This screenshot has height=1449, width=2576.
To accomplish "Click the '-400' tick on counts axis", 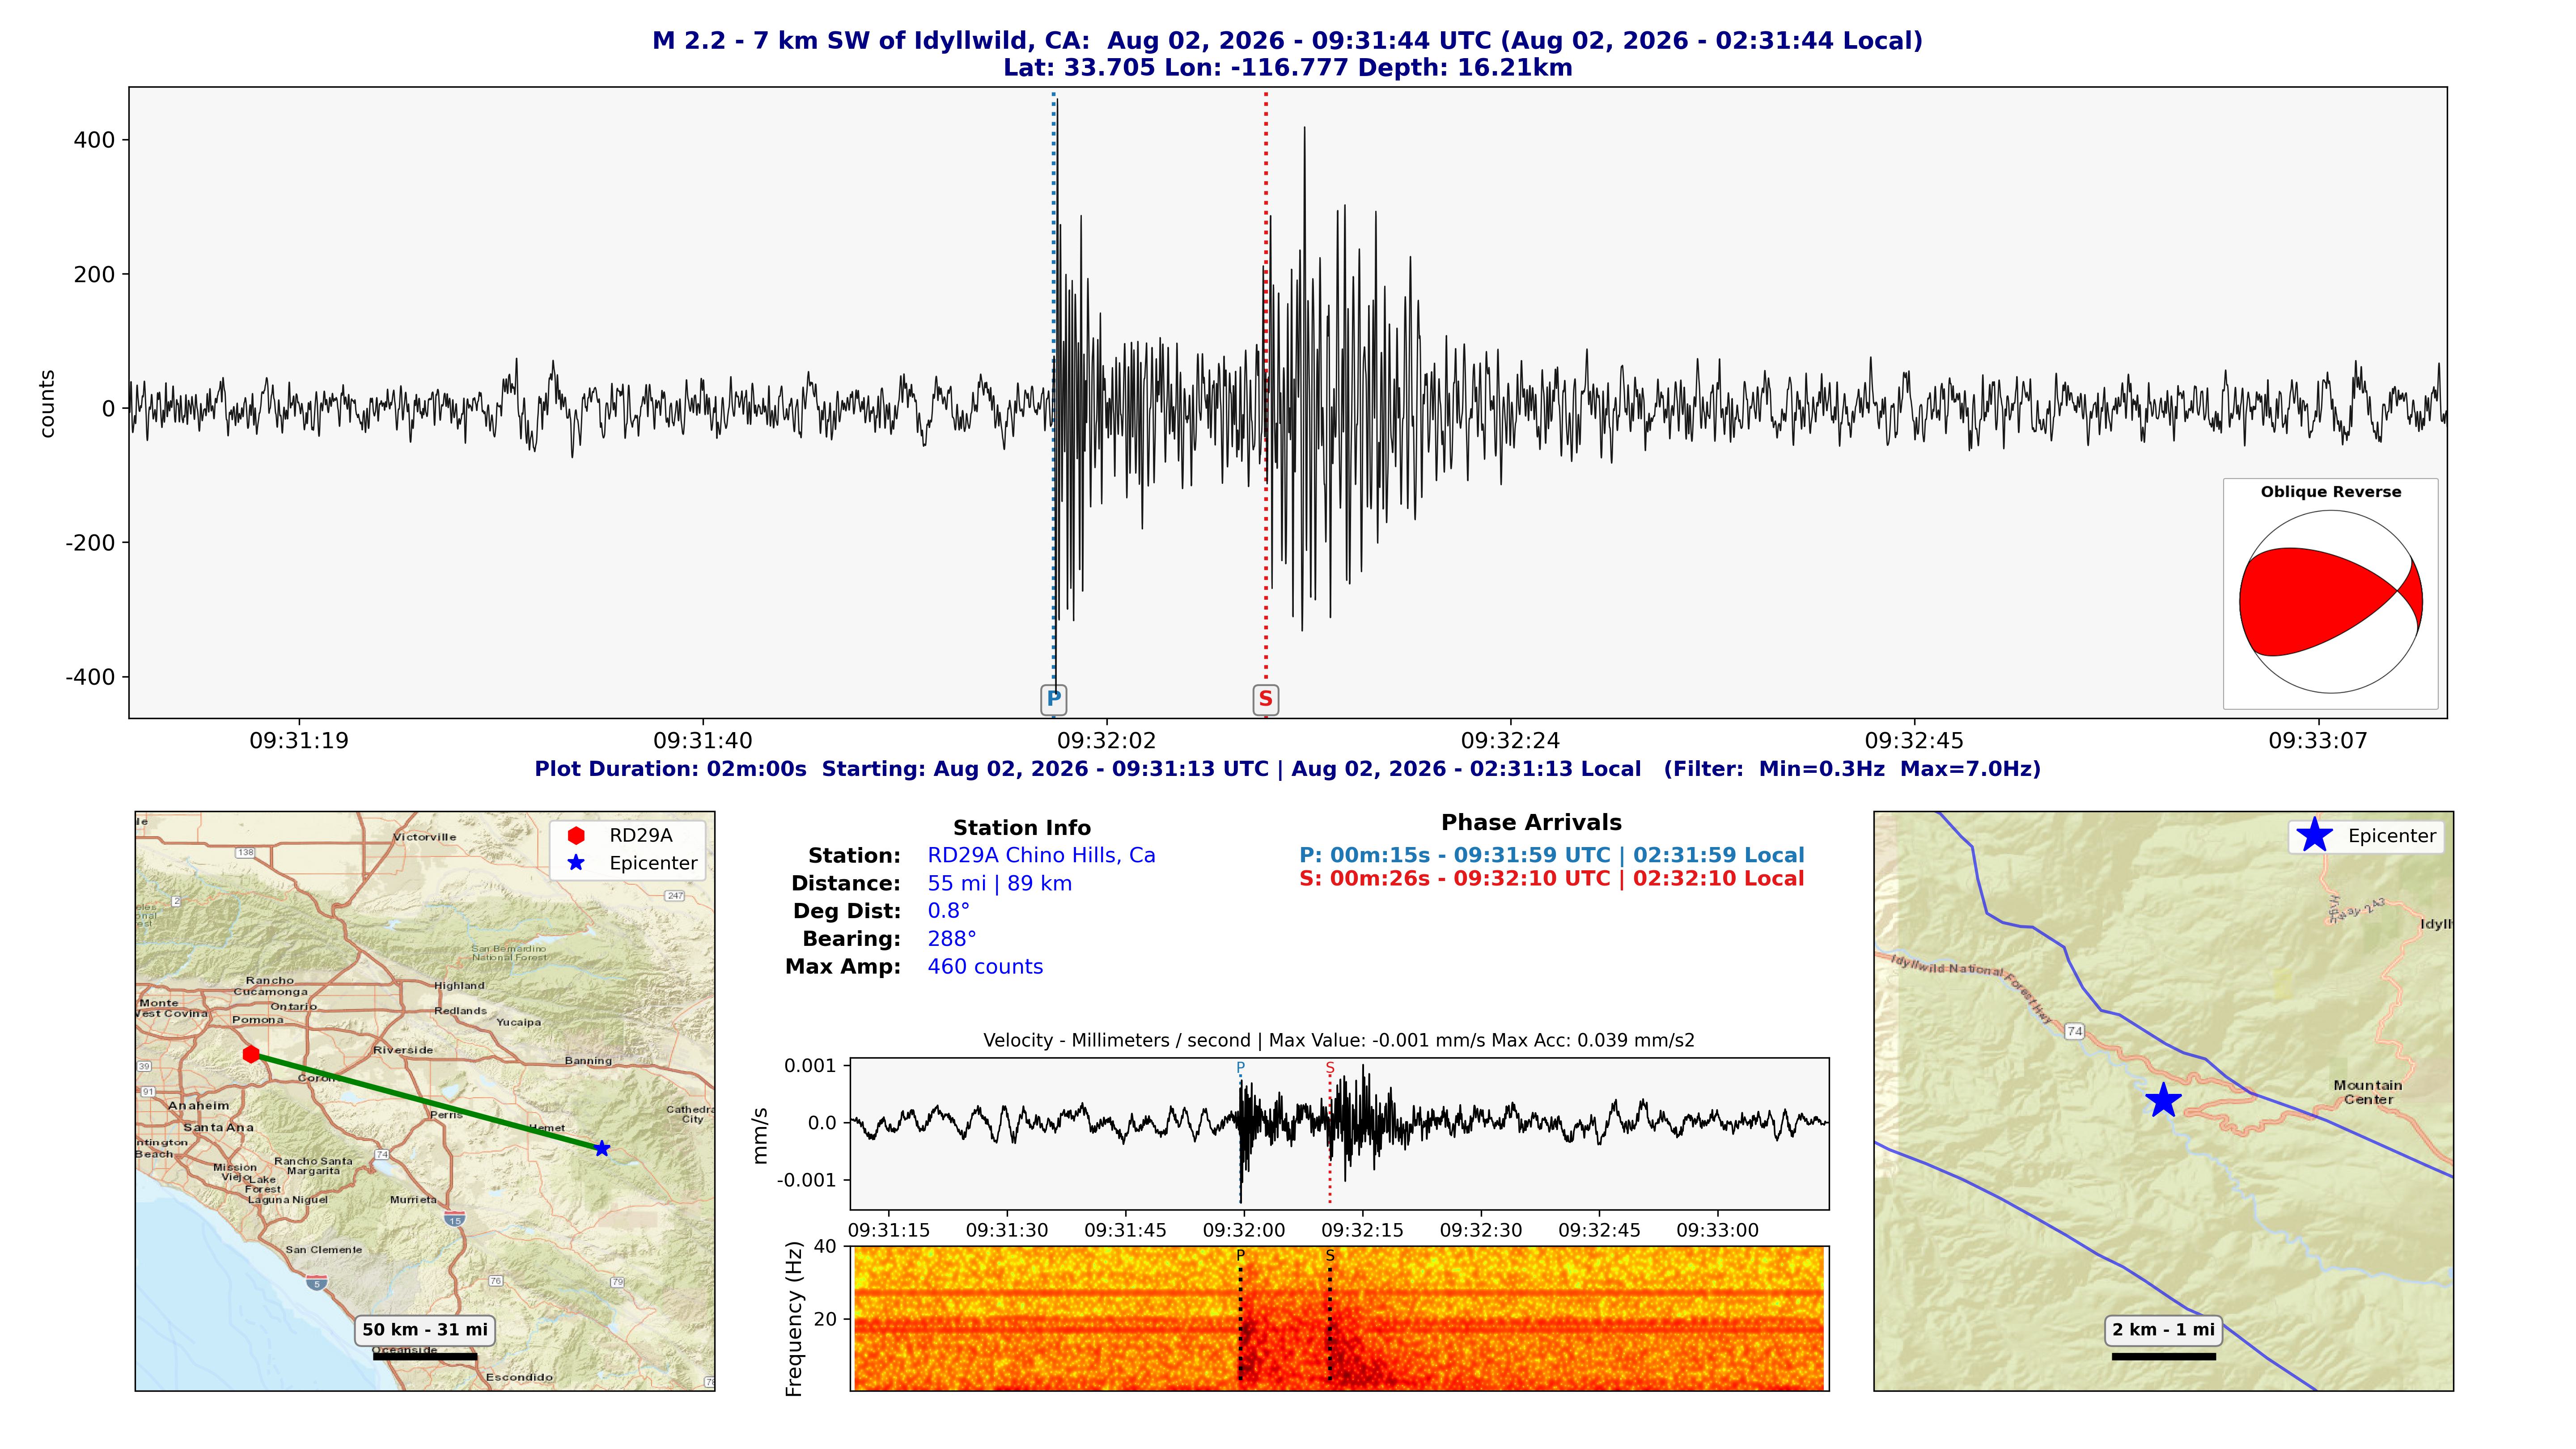I will tap(90, 677).
